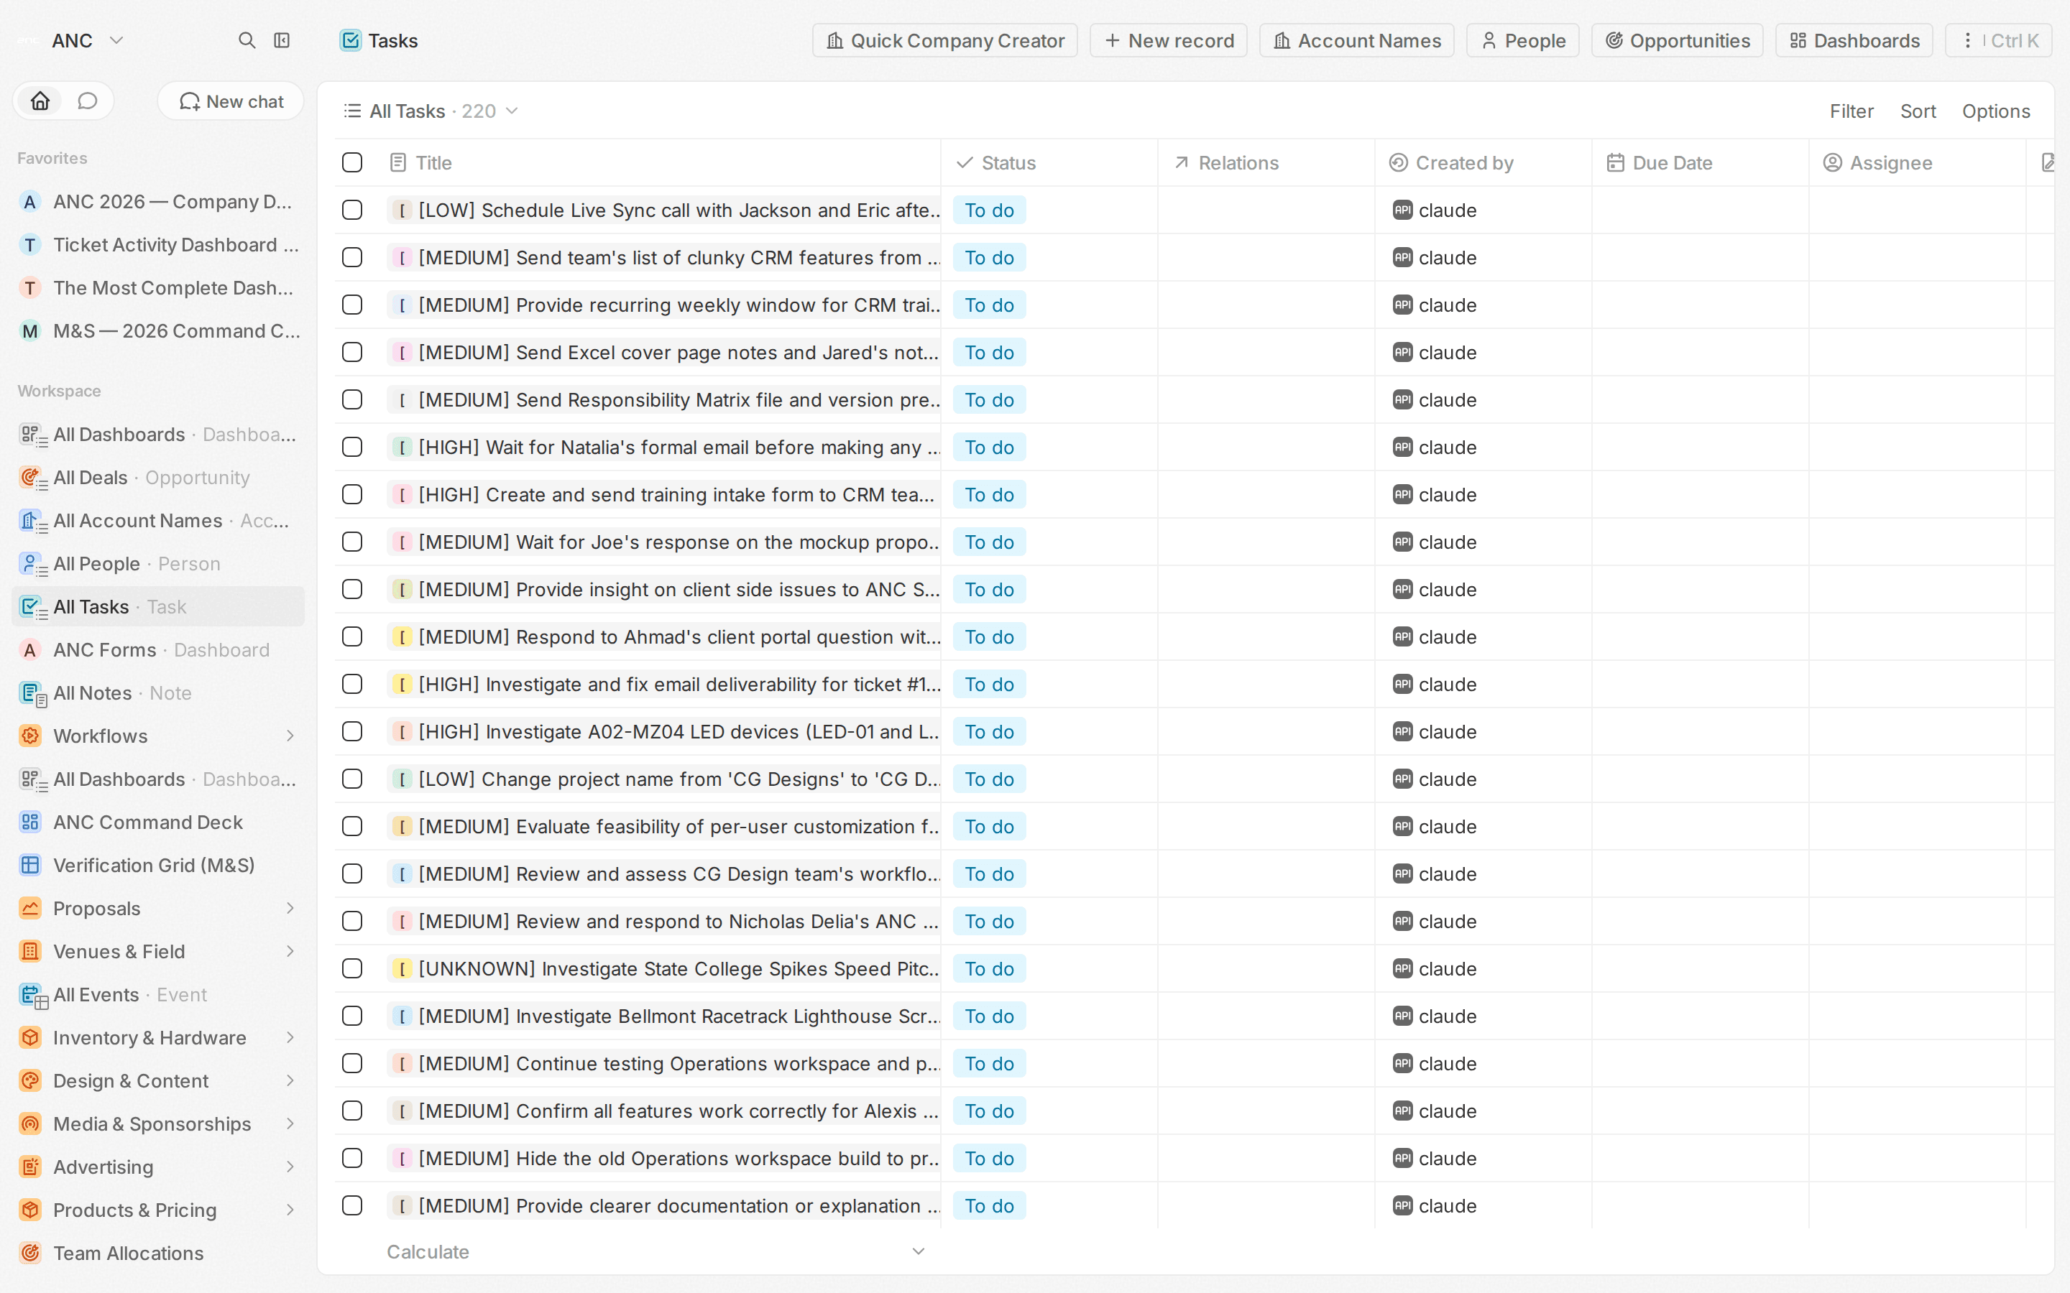Open M&S 2026 Command favorite
The width and height of the screenshot is (2070, 1293).
tap(158, 331)
